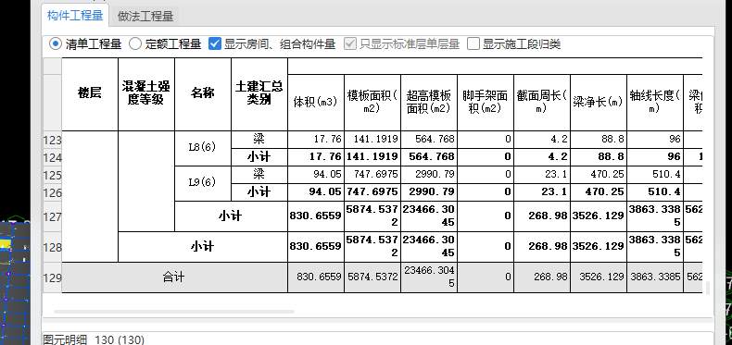Click 土建汇总类别 column header
This screenshot has height=345, width=732.
coord(259,93)
